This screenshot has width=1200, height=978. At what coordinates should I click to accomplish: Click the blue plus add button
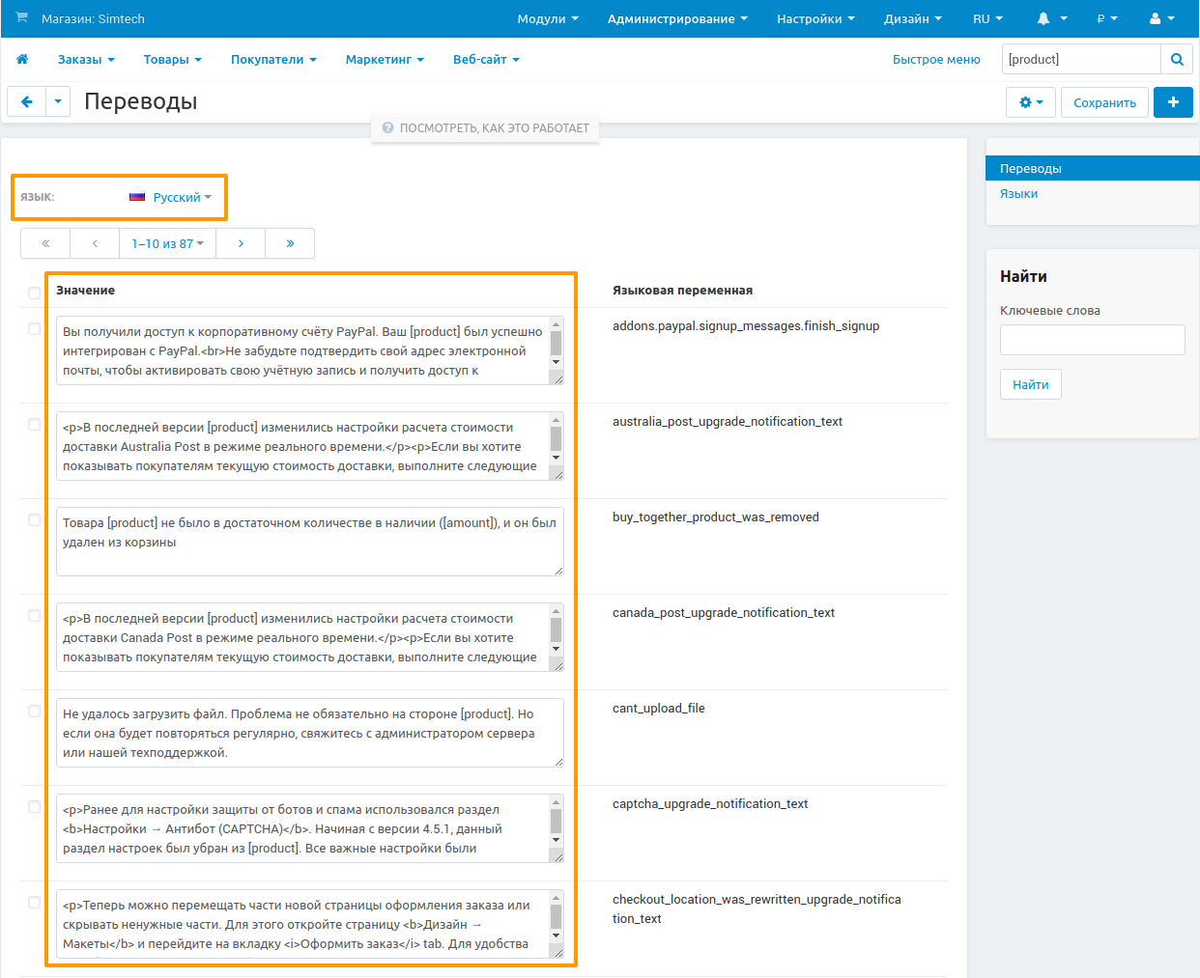pos(1173,101)
